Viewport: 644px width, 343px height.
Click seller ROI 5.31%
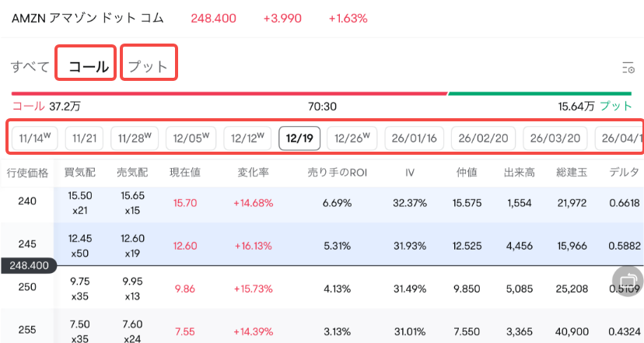[338, 246]
